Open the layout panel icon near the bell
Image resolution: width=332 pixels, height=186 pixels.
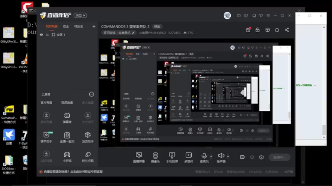click(x=267, y=30)
